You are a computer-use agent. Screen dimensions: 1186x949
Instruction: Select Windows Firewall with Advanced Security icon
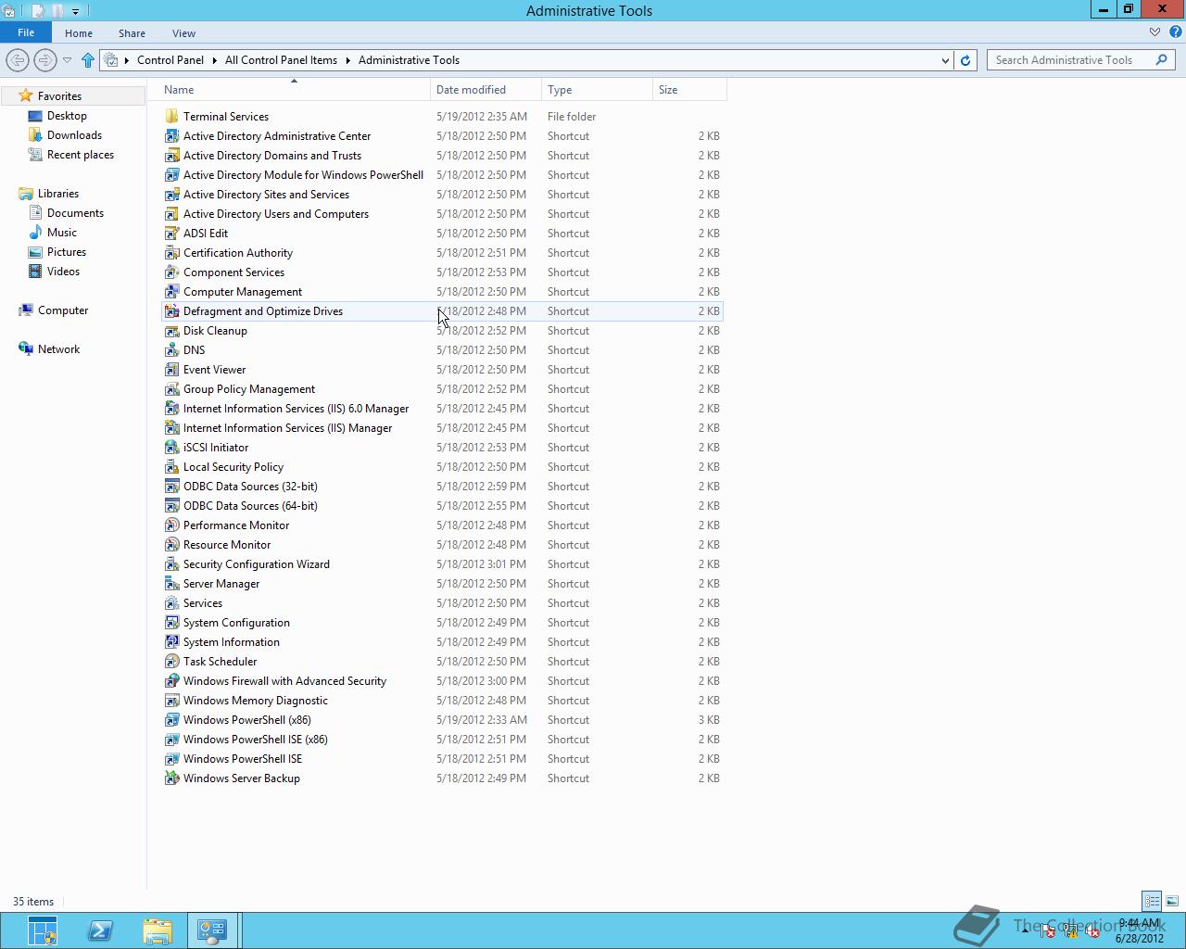coord(171,681)
